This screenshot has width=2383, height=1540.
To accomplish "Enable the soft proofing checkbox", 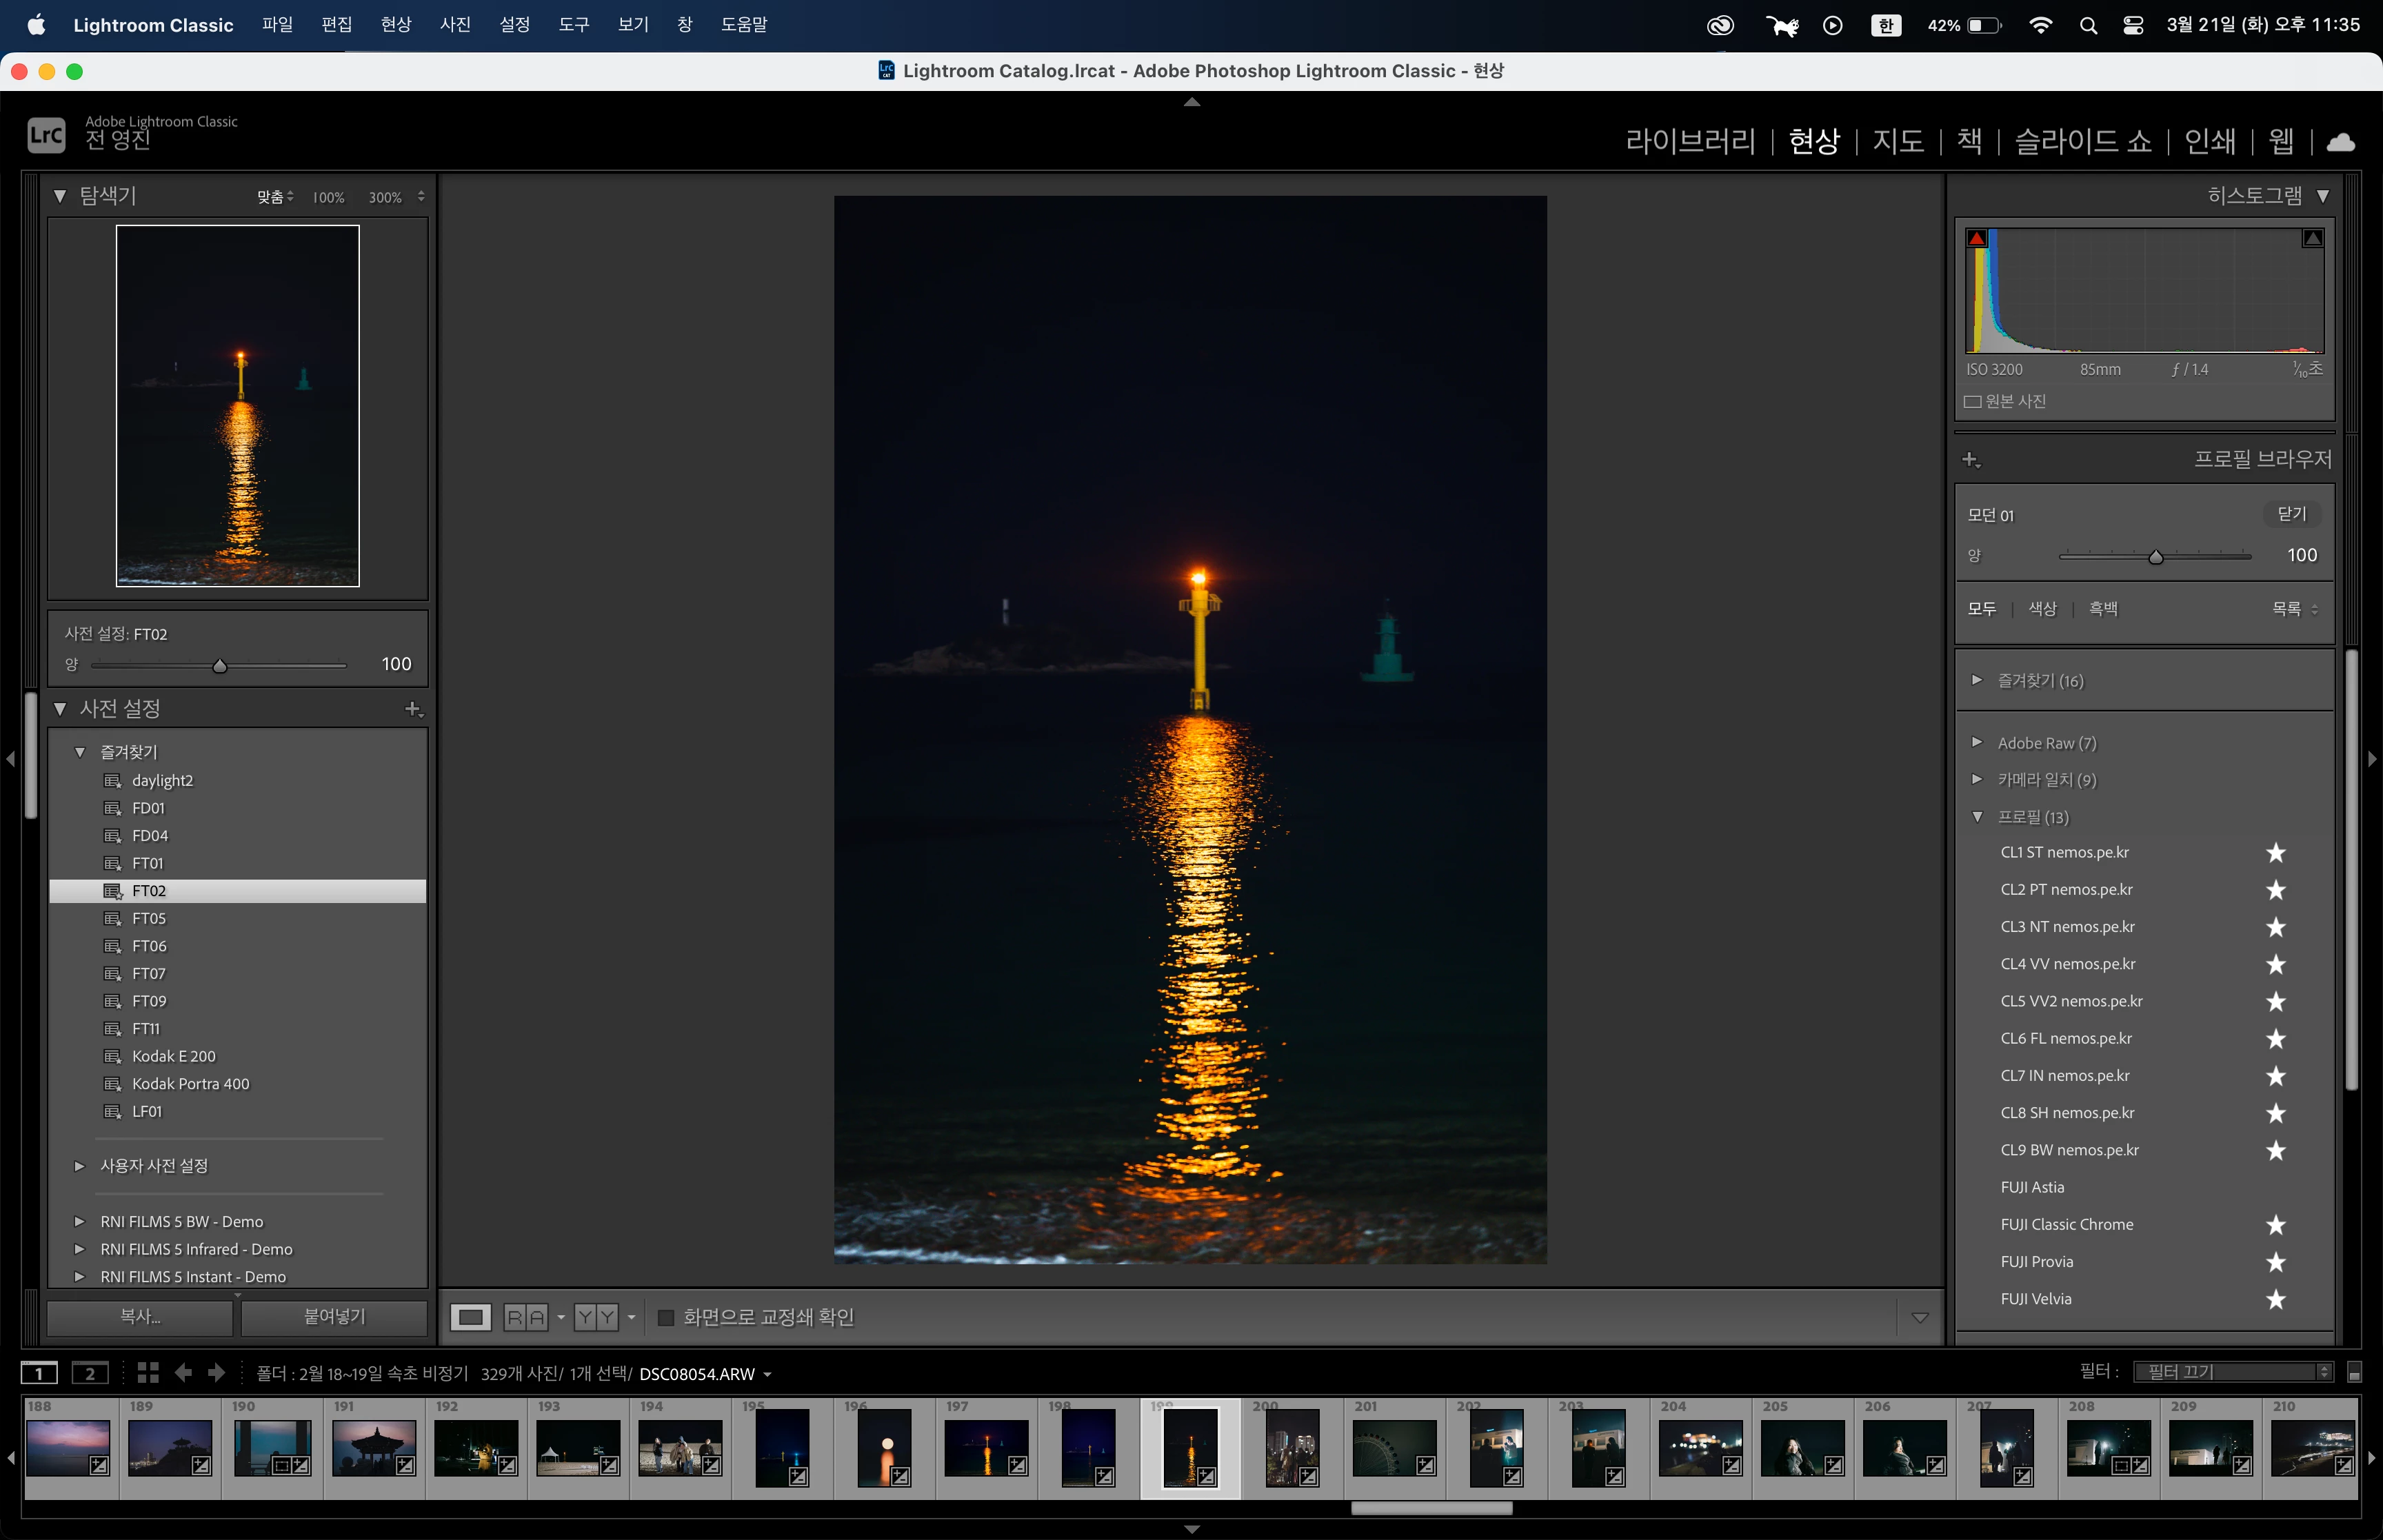I will pyautogui.click(x=666, y=1317).
